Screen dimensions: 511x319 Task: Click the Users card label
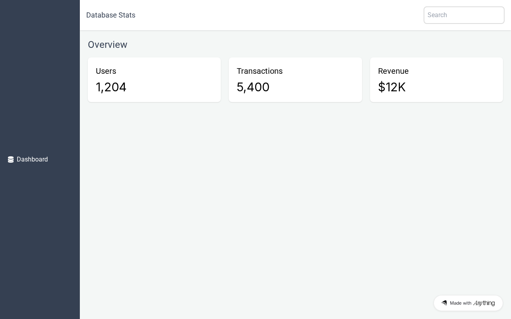[106, 71]
